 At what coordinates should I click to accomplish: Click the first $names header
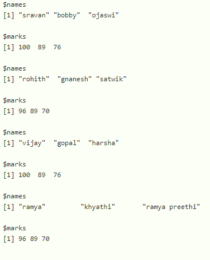click(x=15, y=4)
